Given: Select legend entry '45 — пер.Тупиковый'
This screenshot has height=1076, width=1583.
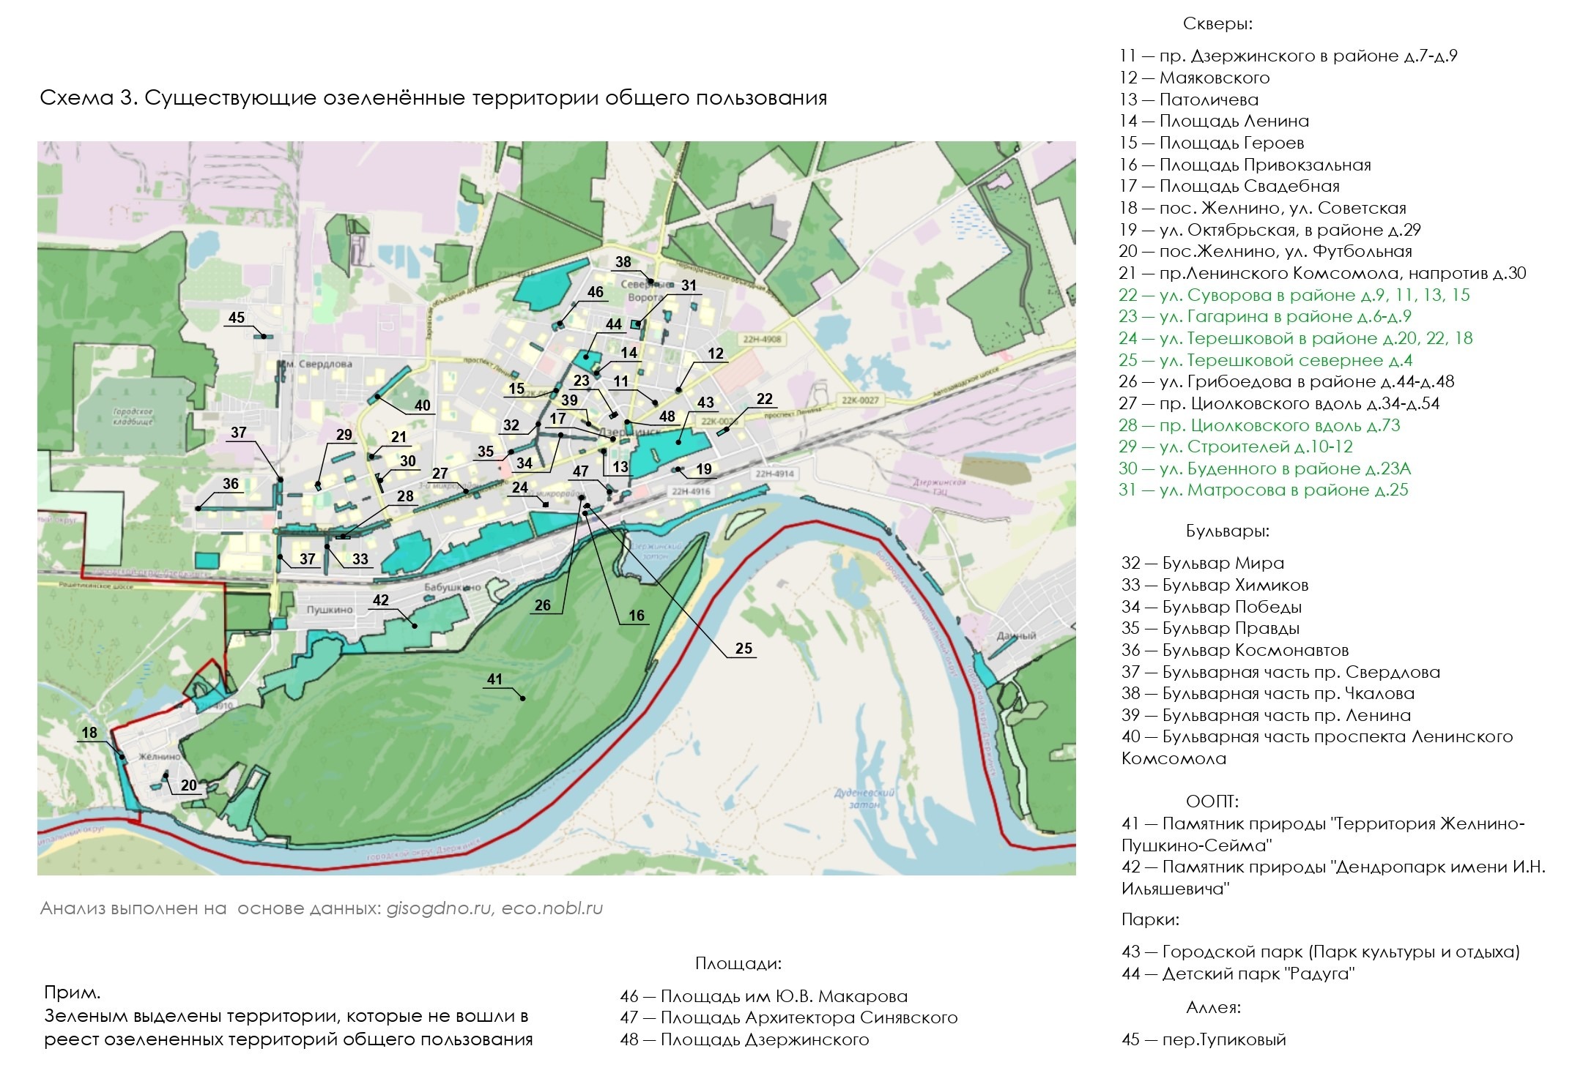Looking at the screenshot, I should click(1204, 1040).
